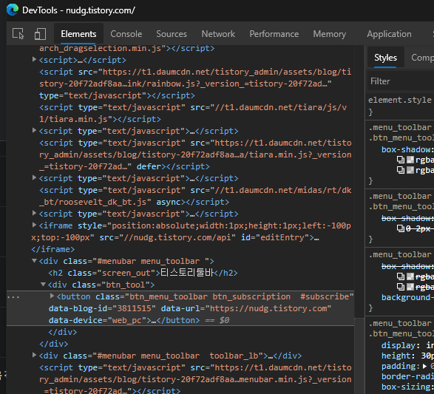The width and height of the screenshot is (434, 394).
Task: Select the closing </iframe> tag row
Action: [53, 249]
